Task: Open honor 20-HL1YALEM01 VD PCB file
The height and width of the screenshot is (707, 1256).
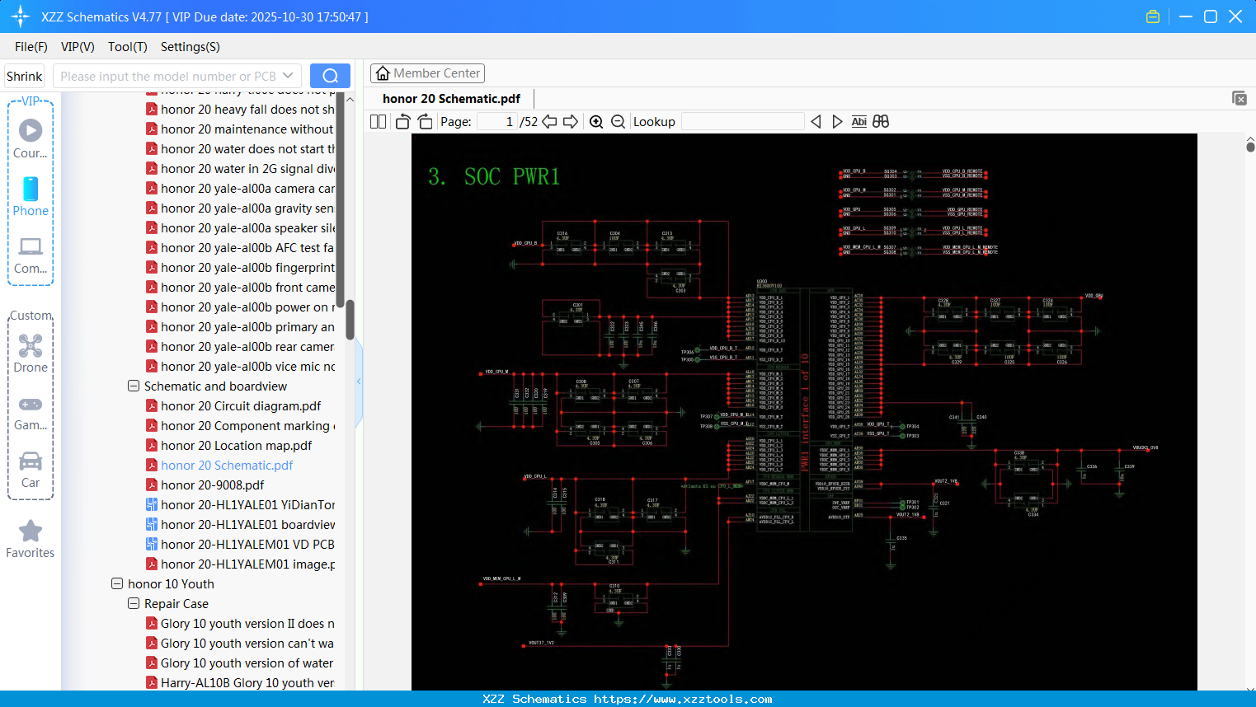Action: tap(241, 545)
